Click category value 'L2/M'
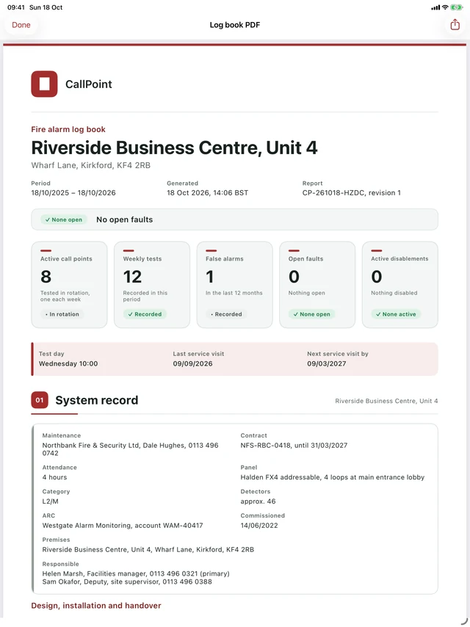The width and height of the screenshot is (470, 627). [x=51, y=501]
